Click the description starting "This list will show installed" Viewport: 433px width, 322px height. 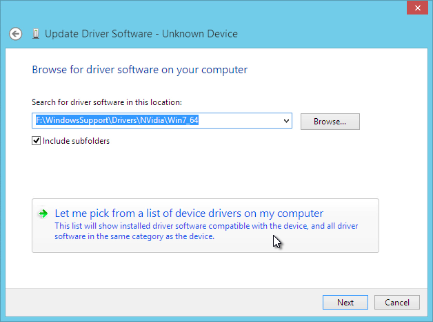coord(206,231)
